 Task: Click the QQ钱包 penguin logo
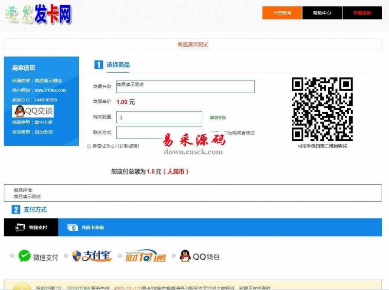[185, 256]
